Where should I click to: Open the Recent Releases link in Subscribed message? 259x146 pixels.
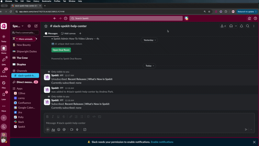(x=87, y=104)
